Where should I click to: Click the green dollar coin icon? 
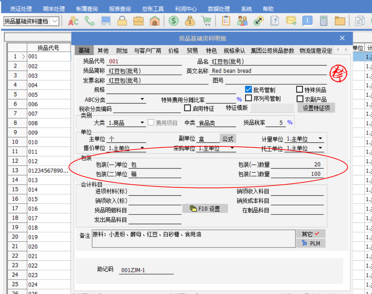174,21
